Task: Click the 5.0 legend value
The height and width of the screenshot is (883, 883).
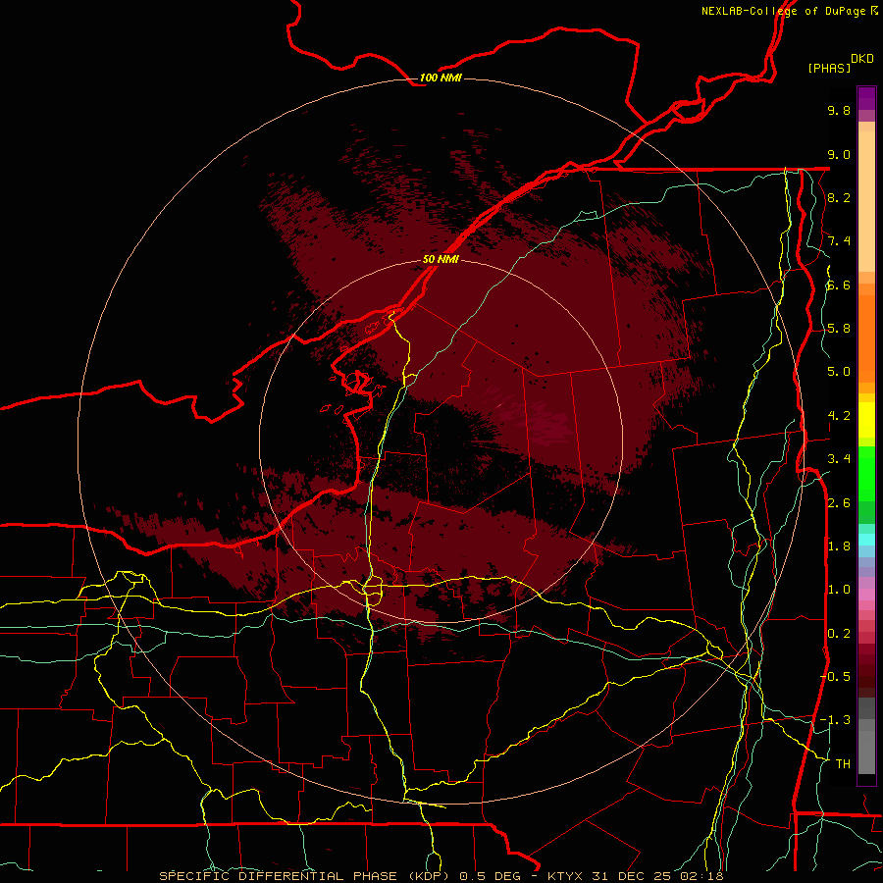Action: [839, 372]
